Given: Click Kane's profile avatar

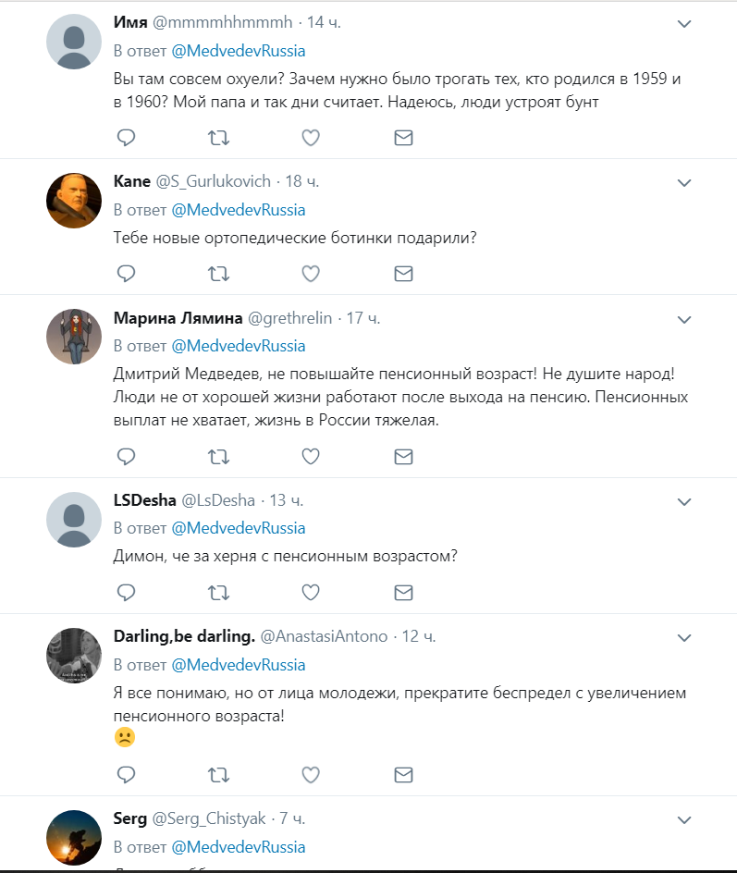Looking at the screenshot, I should (74, 200).
